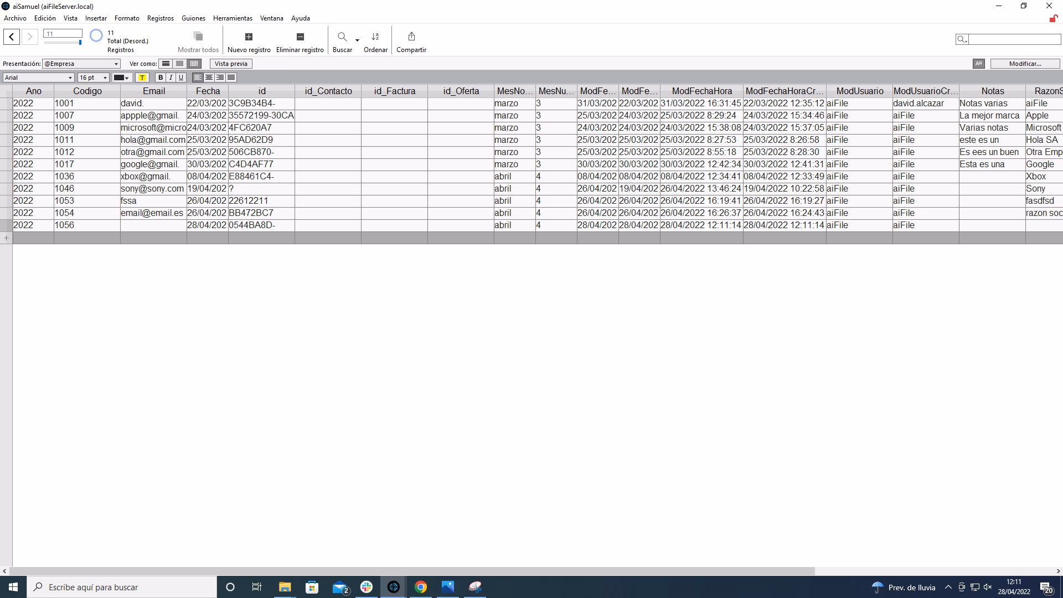
Task: Toggle underline text formatting
Action: point(180,78)
